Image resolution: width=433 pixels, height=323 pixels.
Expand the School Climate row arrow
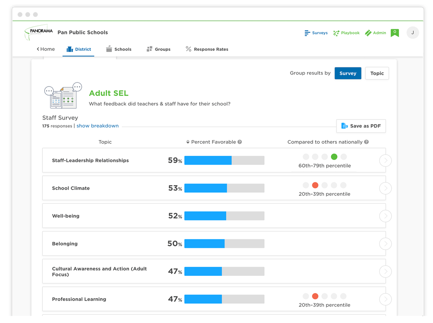[385, 188]
